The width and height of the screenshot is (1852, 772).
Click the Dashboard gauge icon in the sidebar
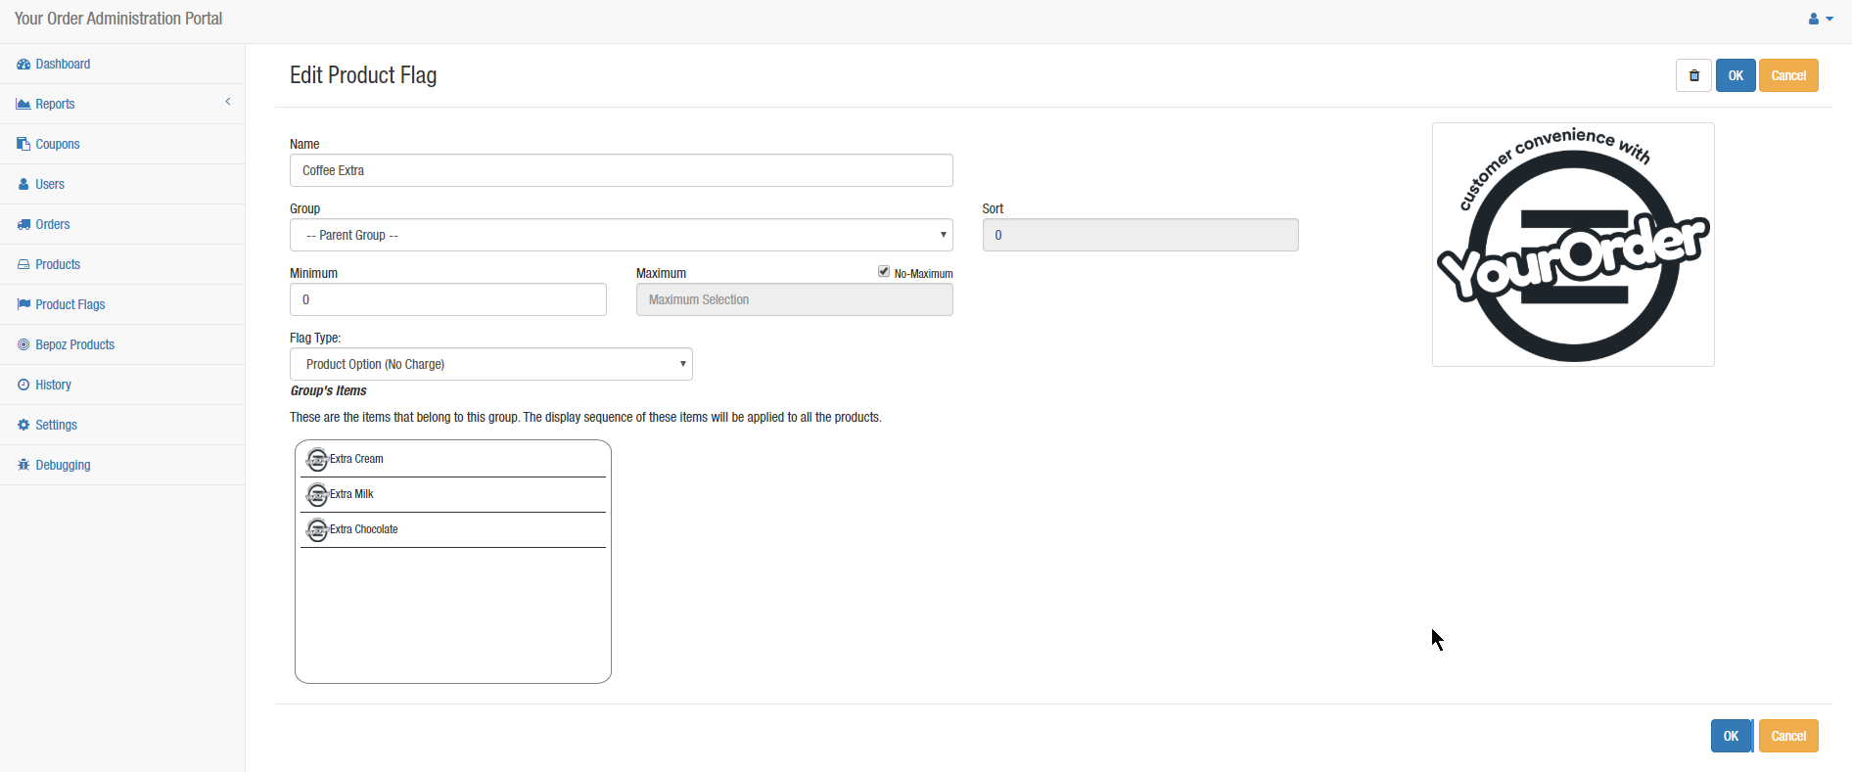[23, 65]
